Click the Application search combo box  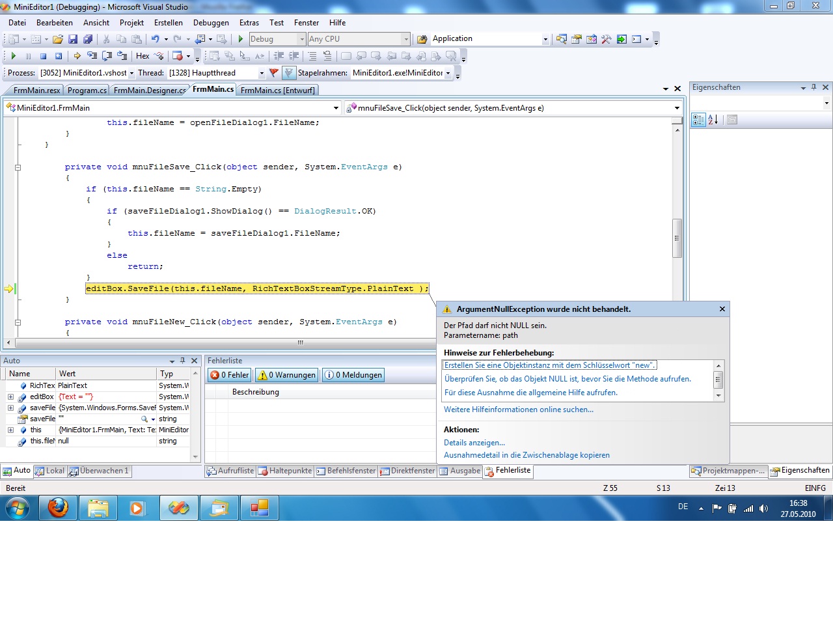coord(491,39)
